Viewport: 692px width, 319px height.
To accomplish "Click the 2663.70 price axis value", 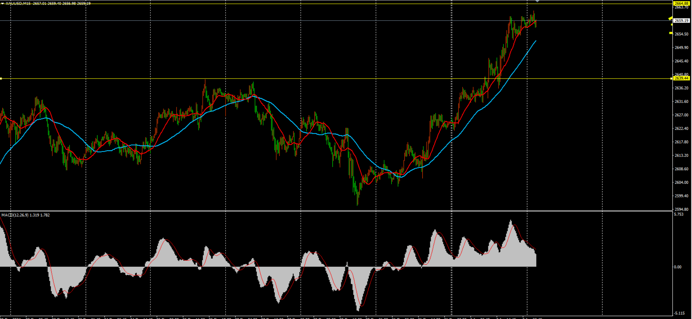I will (x=682, y=7).
